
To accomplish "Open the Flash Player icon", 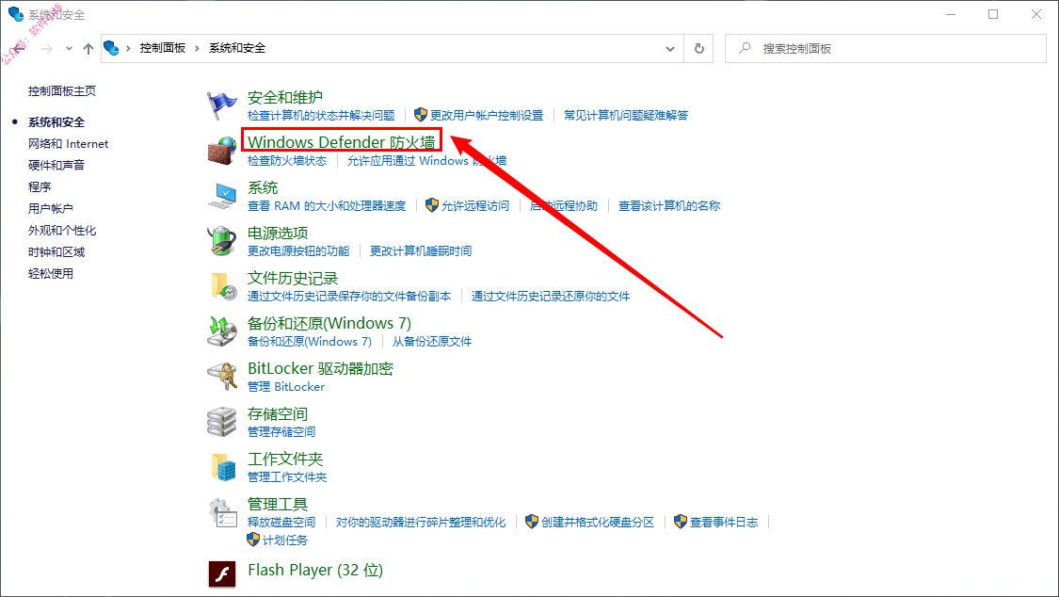I will point(222,574).
